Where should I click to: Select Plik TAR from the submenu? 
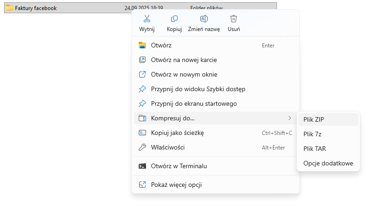tap(314, 149)
